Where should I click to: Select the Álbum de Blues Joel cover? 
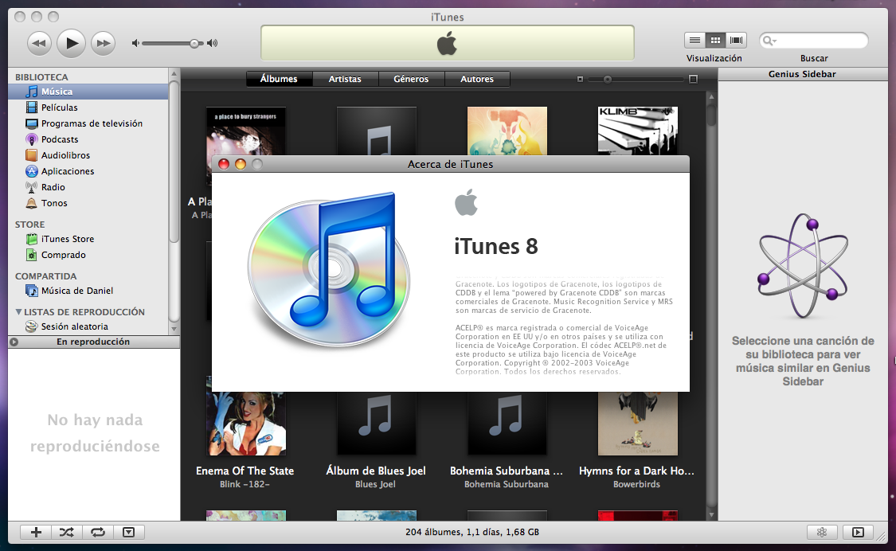tap(377, 424)
